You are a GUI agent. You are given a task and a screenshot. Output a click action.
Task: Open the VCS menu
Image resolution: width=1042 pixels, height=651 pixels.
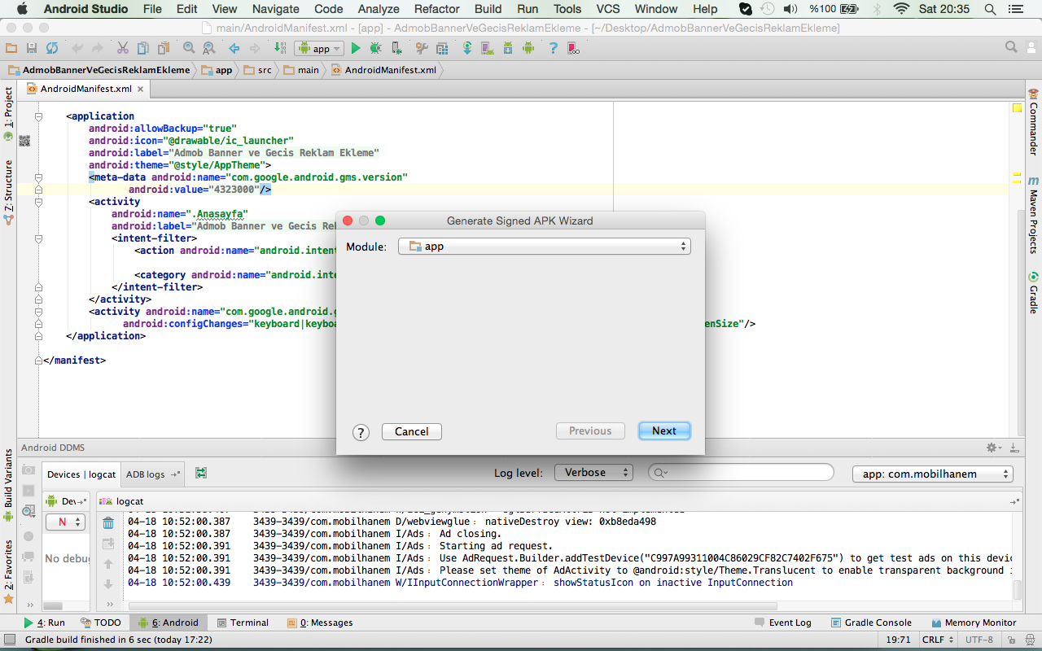point(607,9)
